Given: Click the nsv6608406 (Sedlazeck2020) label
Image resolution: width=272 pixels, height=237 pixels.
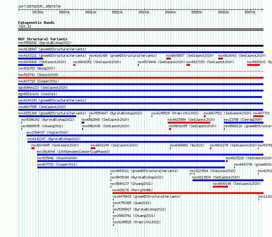Looking at the screenshot, I should point(42,62).
